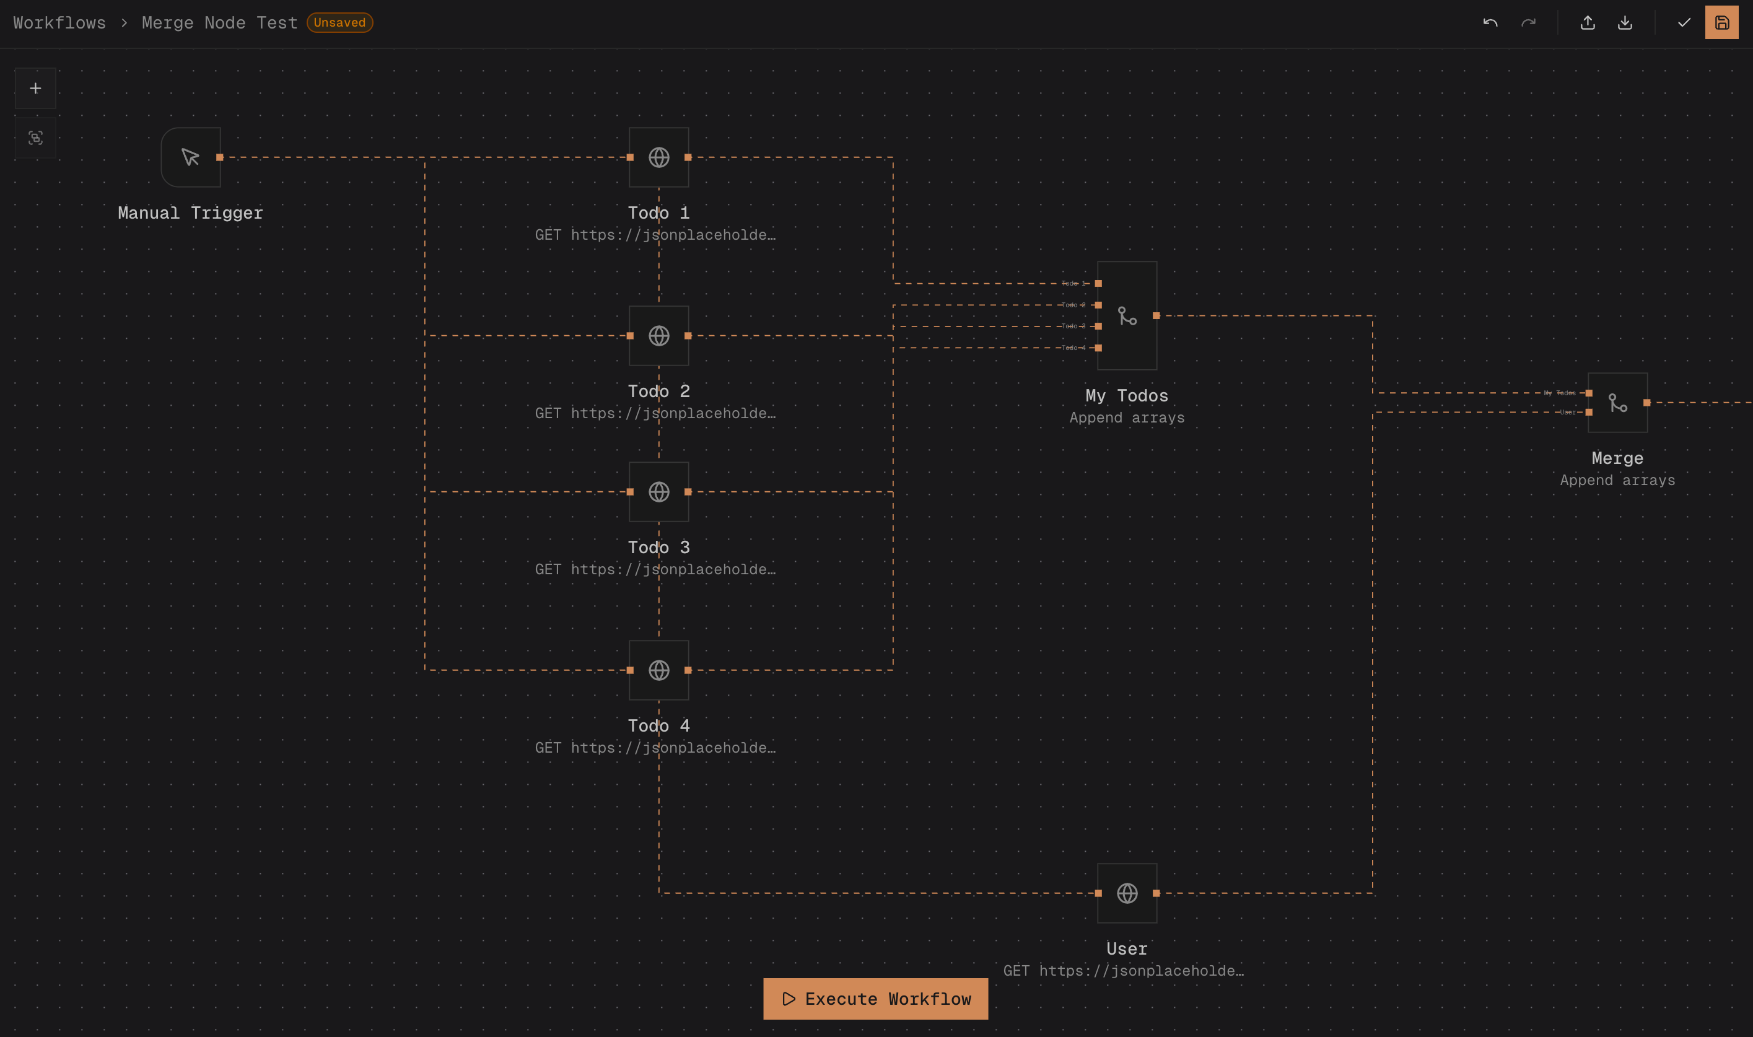1753x1037 pixels.
Task: Open the Workflows breadcrumb link
Action: [x=59, y=22]
